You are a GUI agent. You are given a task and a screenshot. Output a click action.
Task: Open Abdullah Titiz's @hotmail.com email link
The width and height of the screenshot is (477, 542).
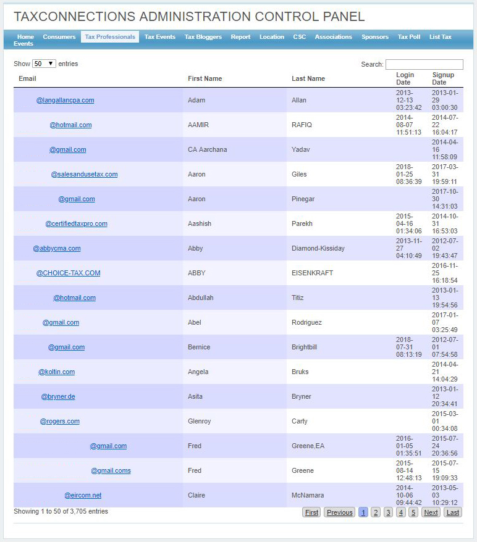point(74,298)
